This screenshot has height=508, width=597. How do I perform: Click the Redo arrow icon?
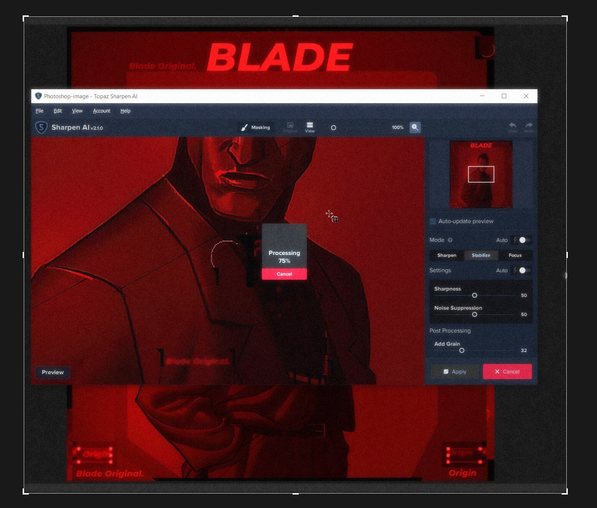click(x=529, y=127)
